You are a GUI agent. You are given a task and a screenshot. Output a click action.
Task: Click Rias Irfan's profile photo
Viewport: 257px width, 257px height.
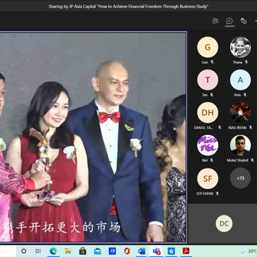click(x=240, y=113)
